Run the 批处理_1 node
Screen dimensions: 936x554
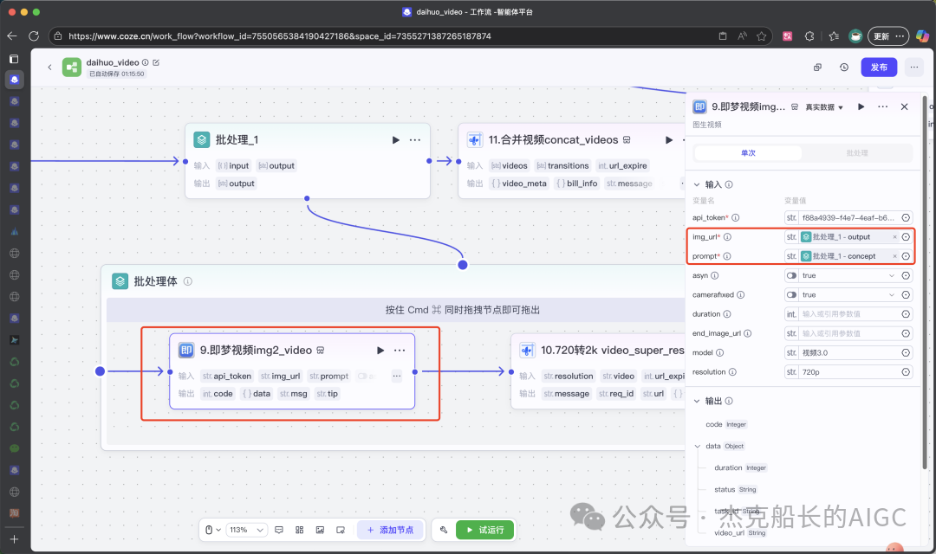[x=396, y=140]
